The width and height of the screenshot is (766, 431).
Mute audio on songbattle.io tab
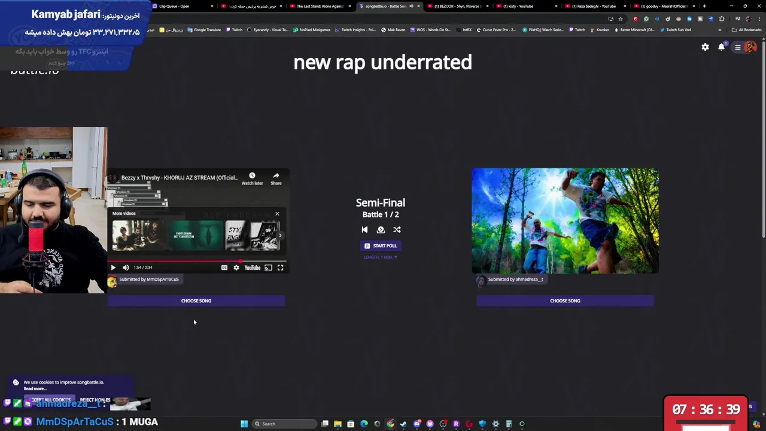(x=411, y=6)
